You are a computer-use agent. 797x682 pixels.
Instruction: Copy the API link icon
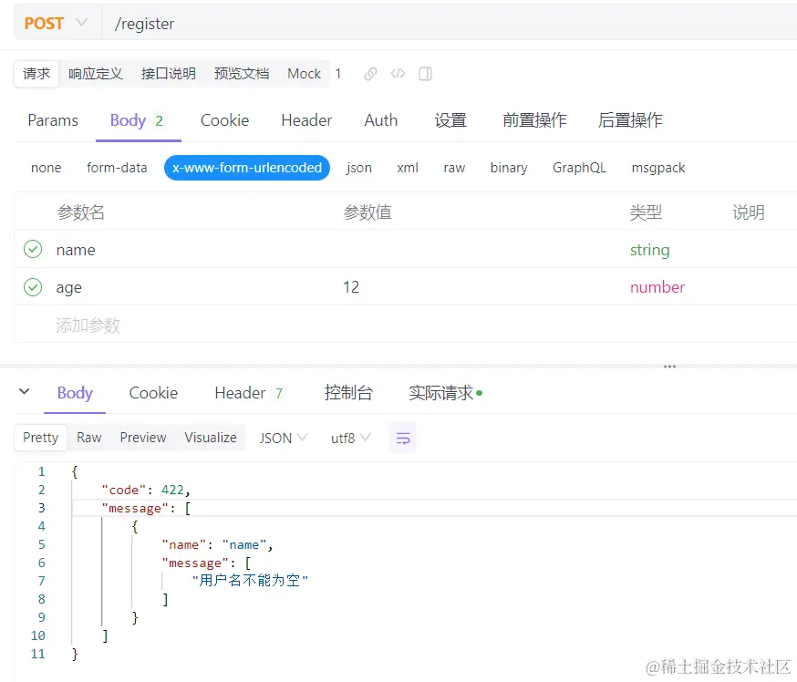[370, 74]
